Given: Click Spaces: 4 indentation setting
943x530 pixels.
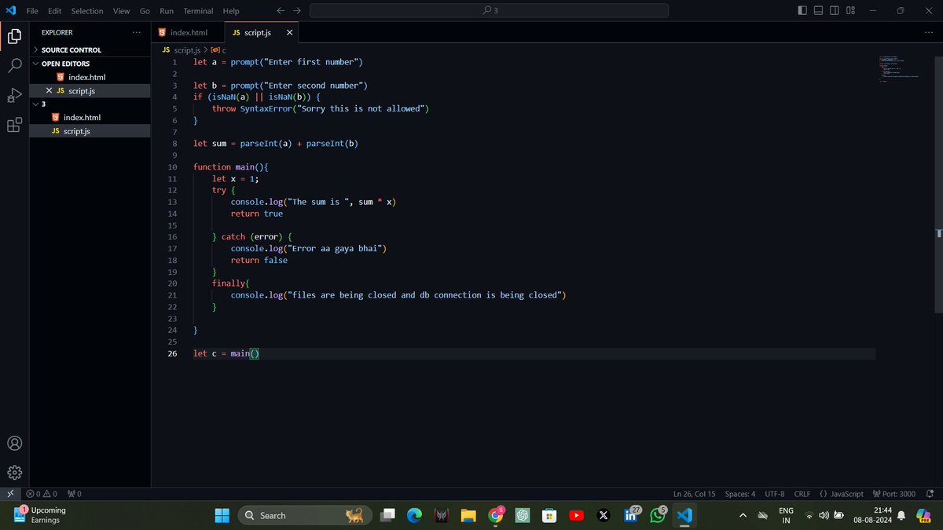Looking at the screenshot, I should (740, 494).
